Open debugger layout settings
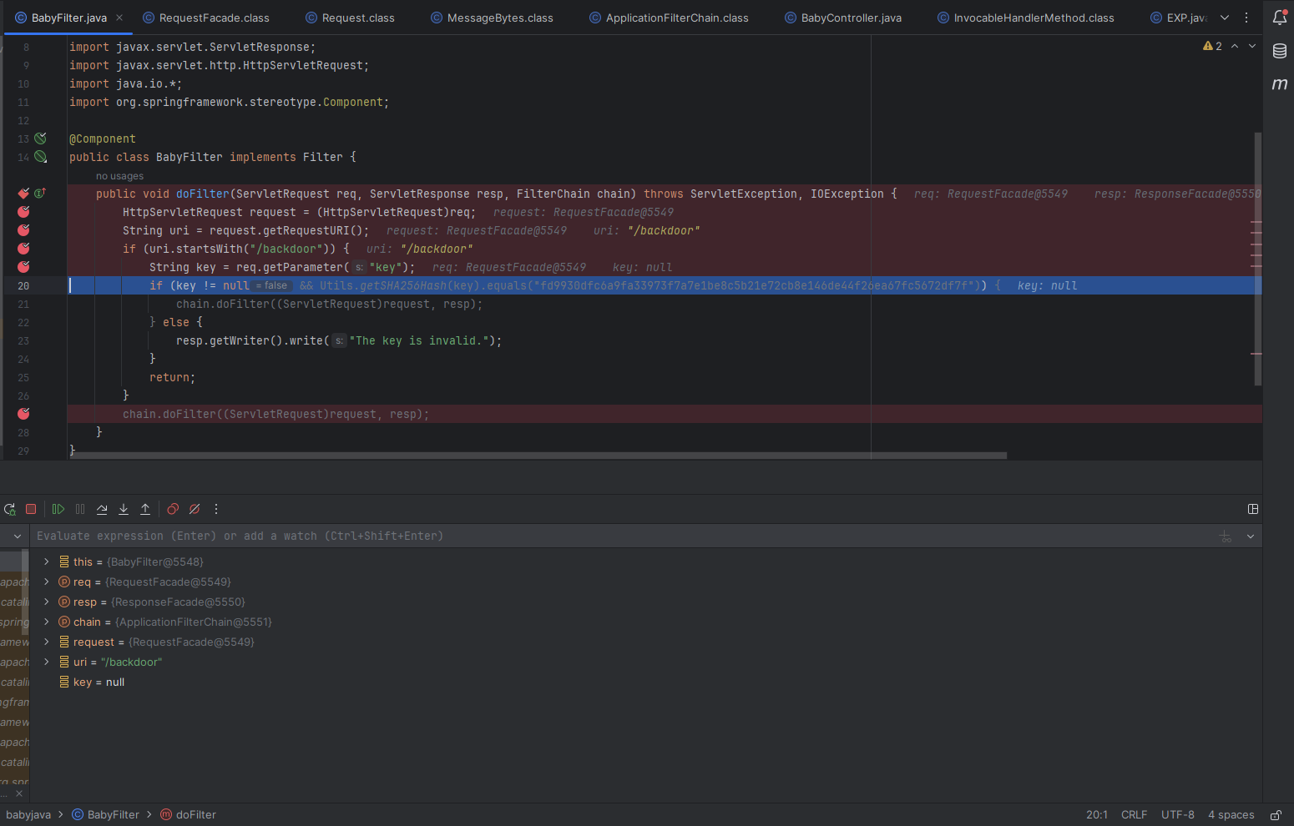 coord(1253,509)
